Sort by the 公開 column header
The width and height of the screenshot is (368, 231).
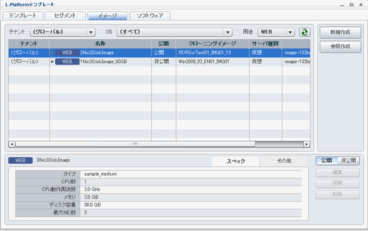(x=164, y=44)
